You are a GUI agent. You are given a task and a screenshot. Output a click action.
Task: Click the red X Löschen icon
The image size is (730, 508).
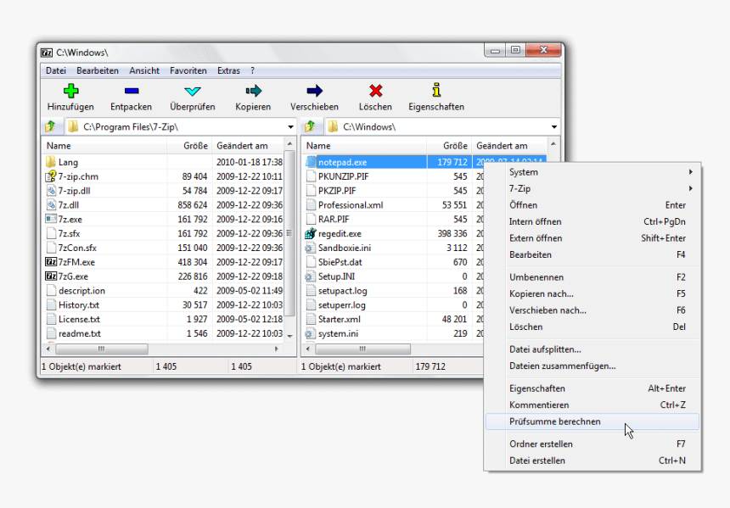[375, 91]
